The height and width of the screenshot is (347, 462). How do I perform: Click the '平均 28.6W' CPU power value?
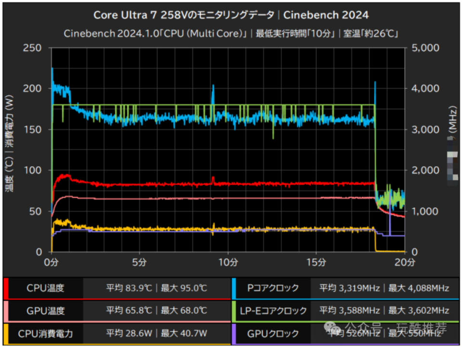(x=129, y=334)
